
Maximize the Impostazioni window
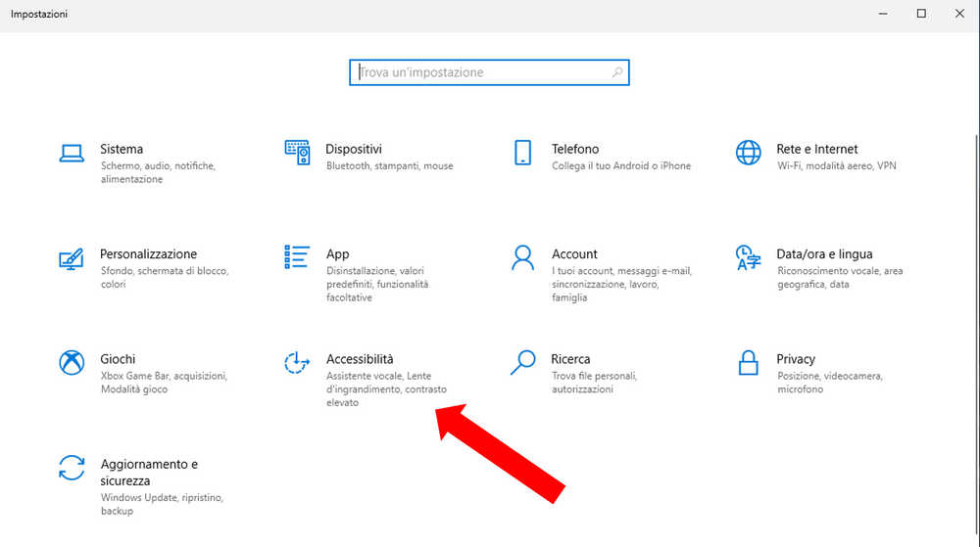921,14
